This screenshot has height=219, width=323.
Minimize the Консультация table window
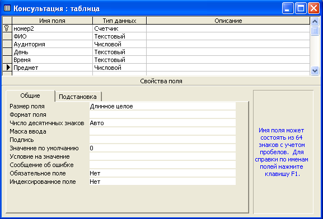[x=288, y=8]
